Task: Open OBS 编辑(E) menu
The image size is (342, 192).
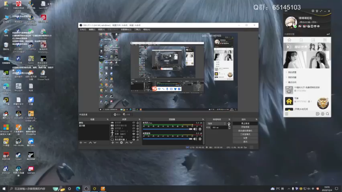Action: (92, 29)
